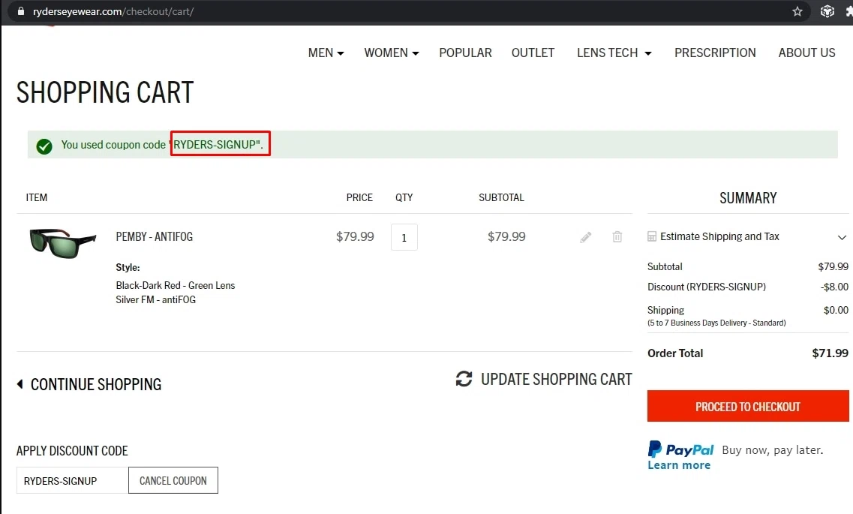Click the sunglasses product thumbnail
853x514 pixels.
coord(62,242)
